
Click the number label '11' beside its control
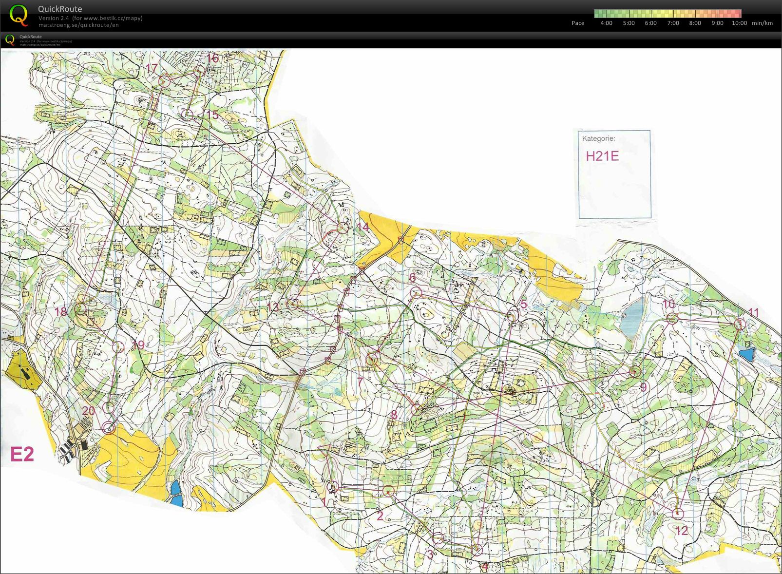753,313
